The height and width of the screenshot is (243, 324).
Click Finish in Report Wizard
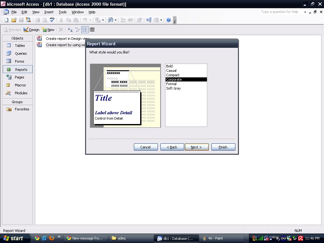pyautogui.click(x=223, y=147)
